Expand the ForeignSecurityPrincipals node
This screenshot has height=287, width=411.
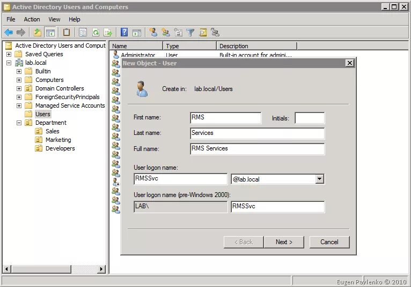click(19, 97)
